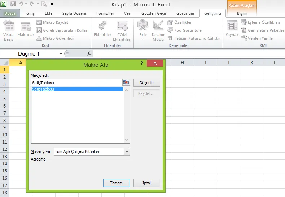
Task: Click the macro list vertical scrollbar
Action: 127,115
